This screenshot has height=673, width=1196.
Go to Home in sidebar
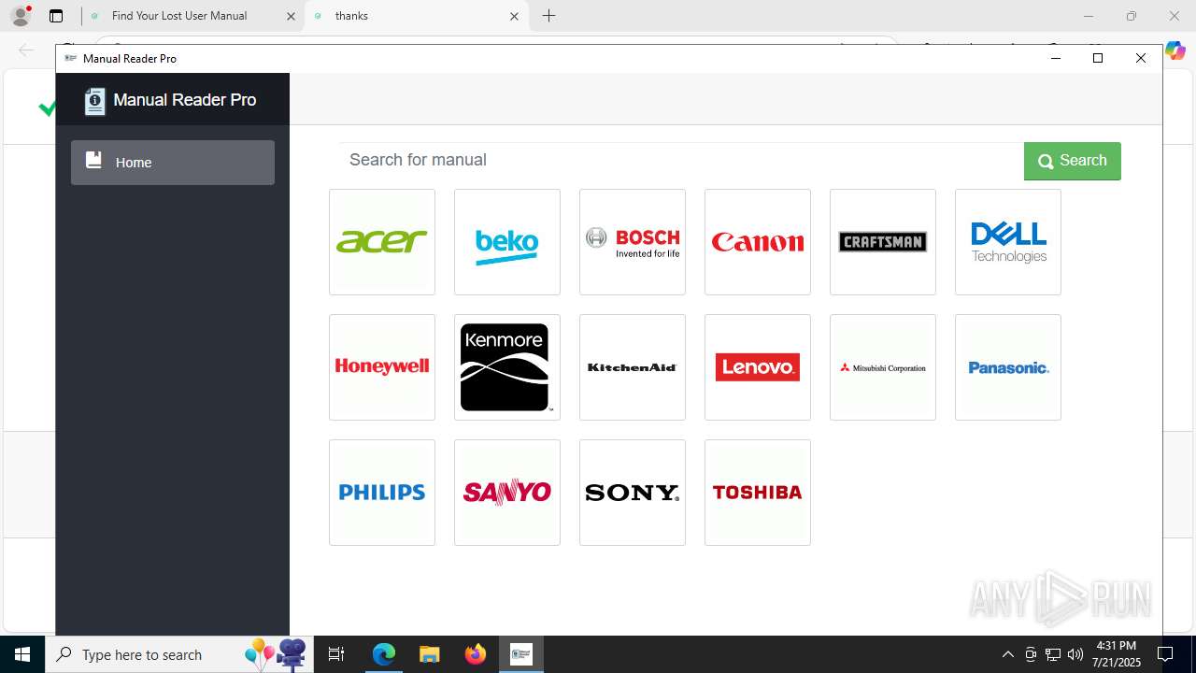173,163
